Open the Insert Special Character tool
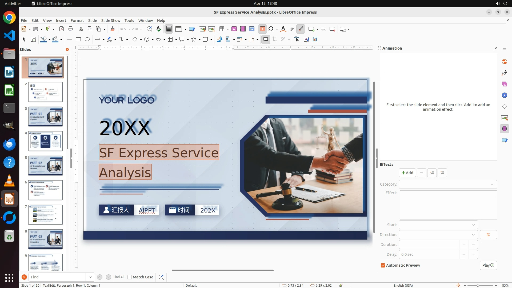 tap(271, 29)
